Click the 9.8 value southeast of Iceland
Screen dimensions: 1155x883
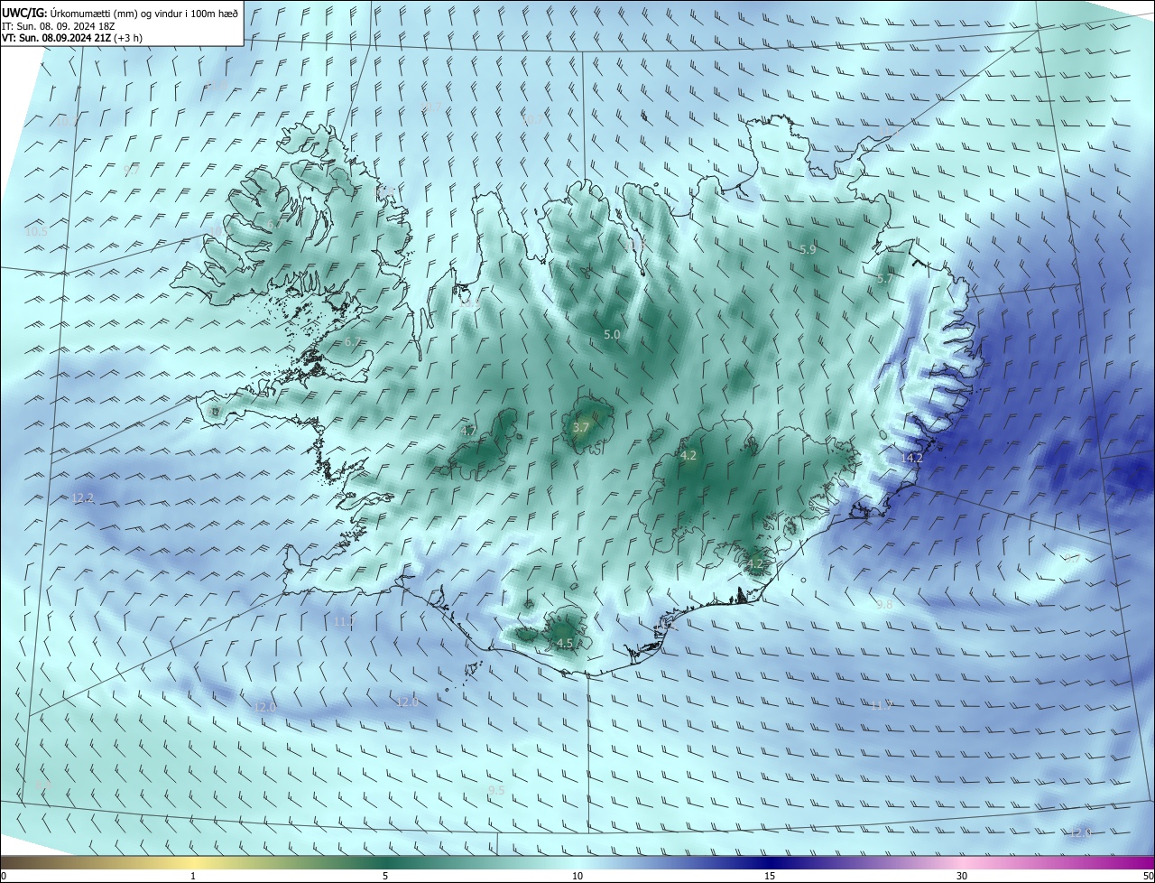click(884, 604)
